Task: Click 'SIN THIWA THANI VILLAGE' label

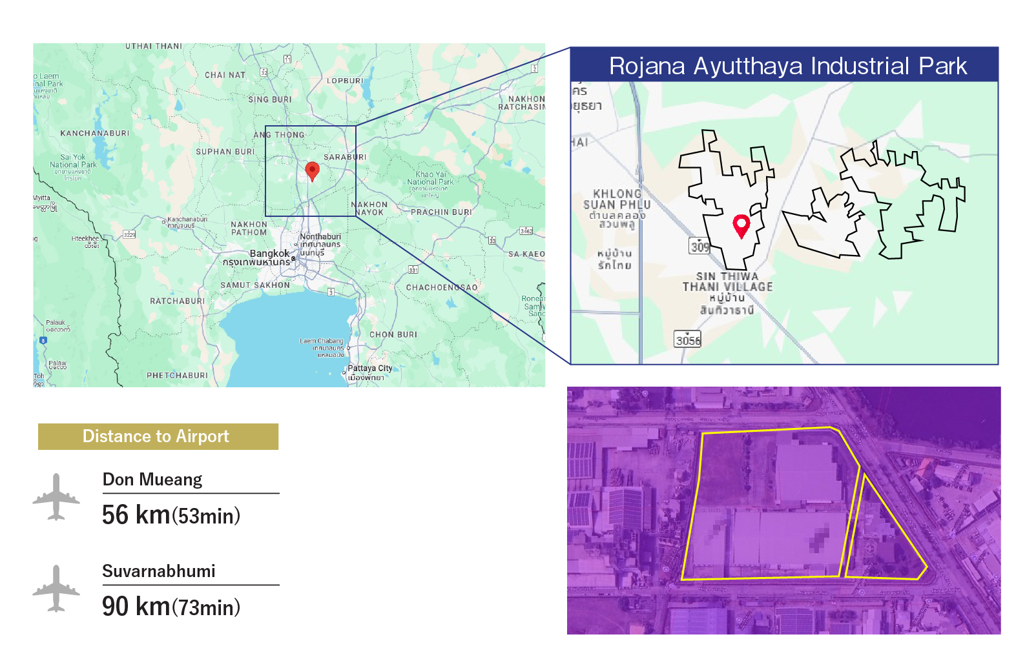Action: click(x=727, y=281)
